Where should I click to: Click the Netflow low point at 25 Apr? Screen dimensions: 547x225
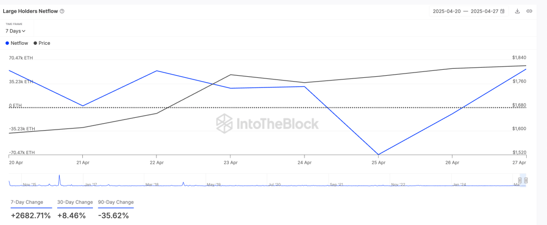click(x=379, y=155)
